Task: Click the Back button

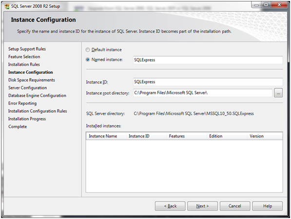Action: point(170,206)
